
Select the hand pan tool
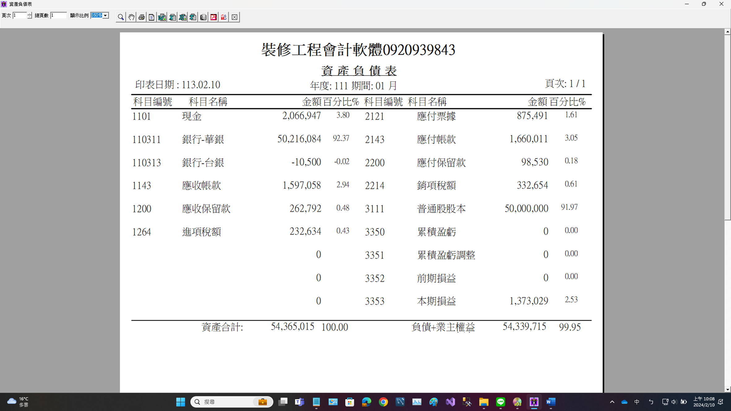(131, 17)
